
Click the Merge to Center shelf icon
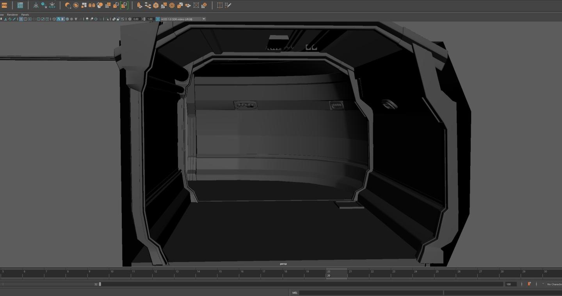[x=188, y=5]
